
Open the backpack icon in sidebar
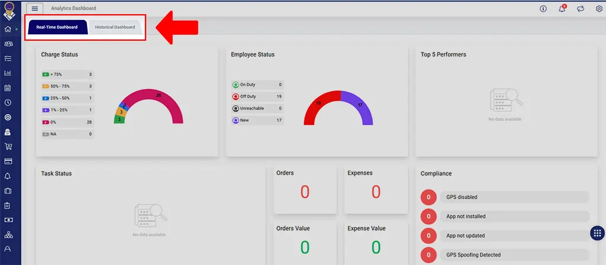tap(7, 132)
